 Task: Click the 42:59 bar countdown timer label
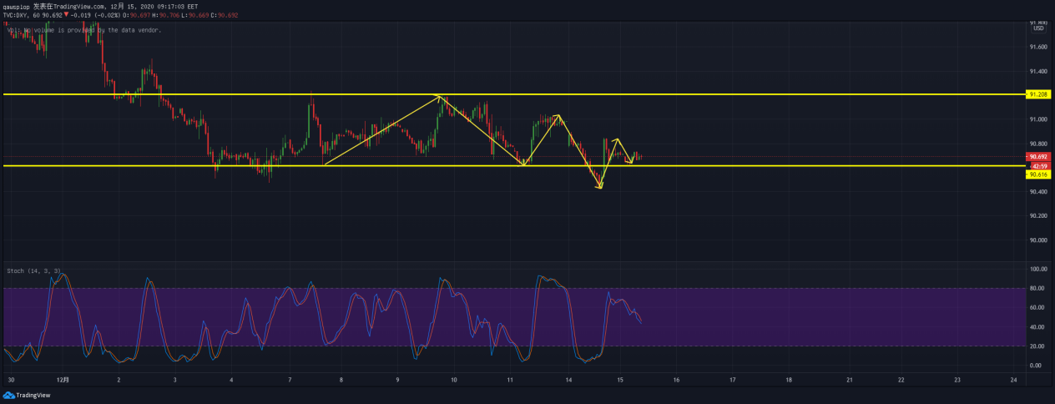[1038, 165]
